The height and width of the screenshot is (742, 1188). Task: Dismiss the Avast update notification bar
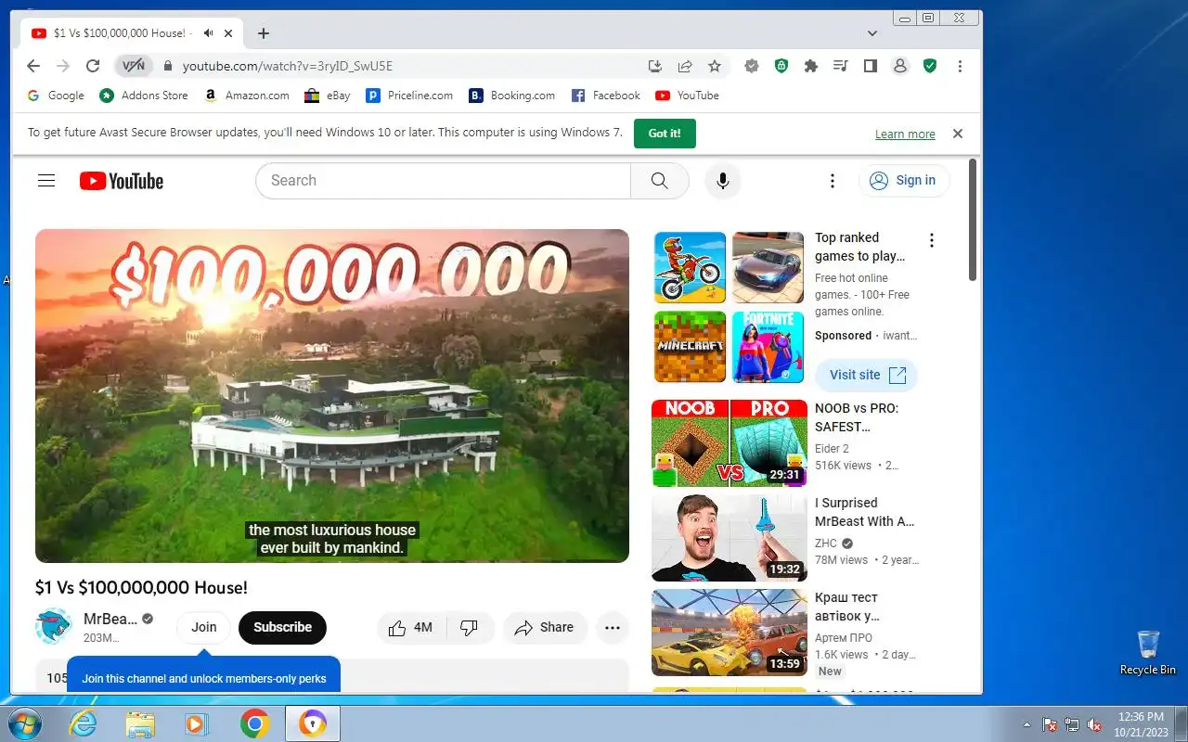(958, 134)
